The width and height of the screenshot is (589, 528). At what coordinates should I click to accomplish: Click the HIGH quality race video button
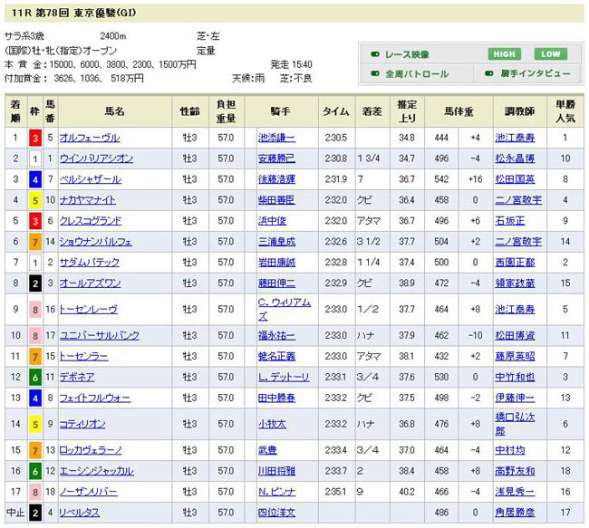point(504,54)
